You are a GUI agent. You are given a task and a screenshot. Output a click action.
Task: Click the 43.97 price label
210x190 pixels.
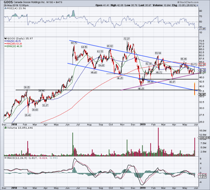click(172, 82)
